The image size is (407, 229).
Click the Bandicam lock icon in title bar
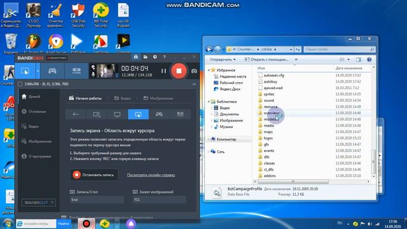pyautogui.click(x=135, y=57)
